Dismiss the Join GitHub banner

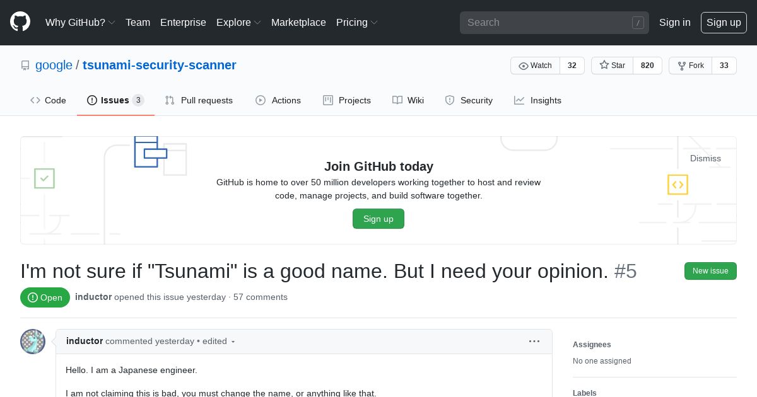pyautogui.click(x=705, y=158)
